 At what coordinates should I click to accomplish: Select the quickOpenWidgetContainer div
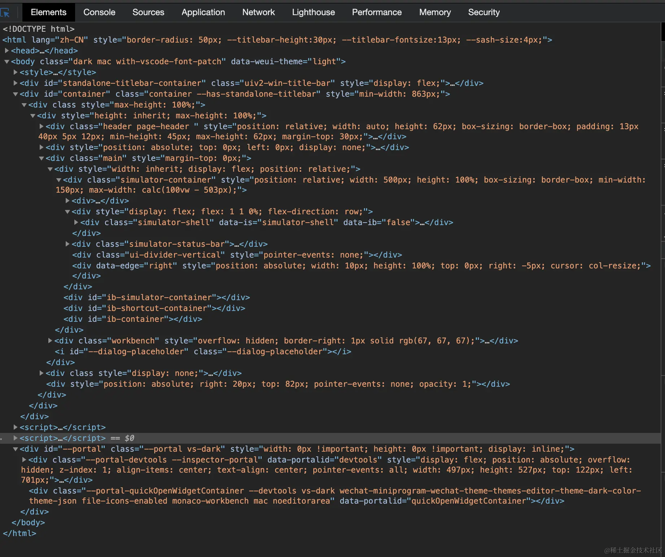click(x=335, y=496)
